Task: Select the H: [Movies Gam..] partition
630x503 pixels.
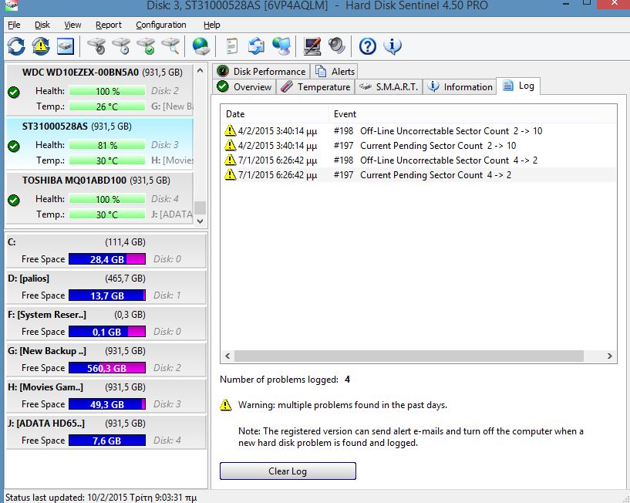Action: pos(106,395)
